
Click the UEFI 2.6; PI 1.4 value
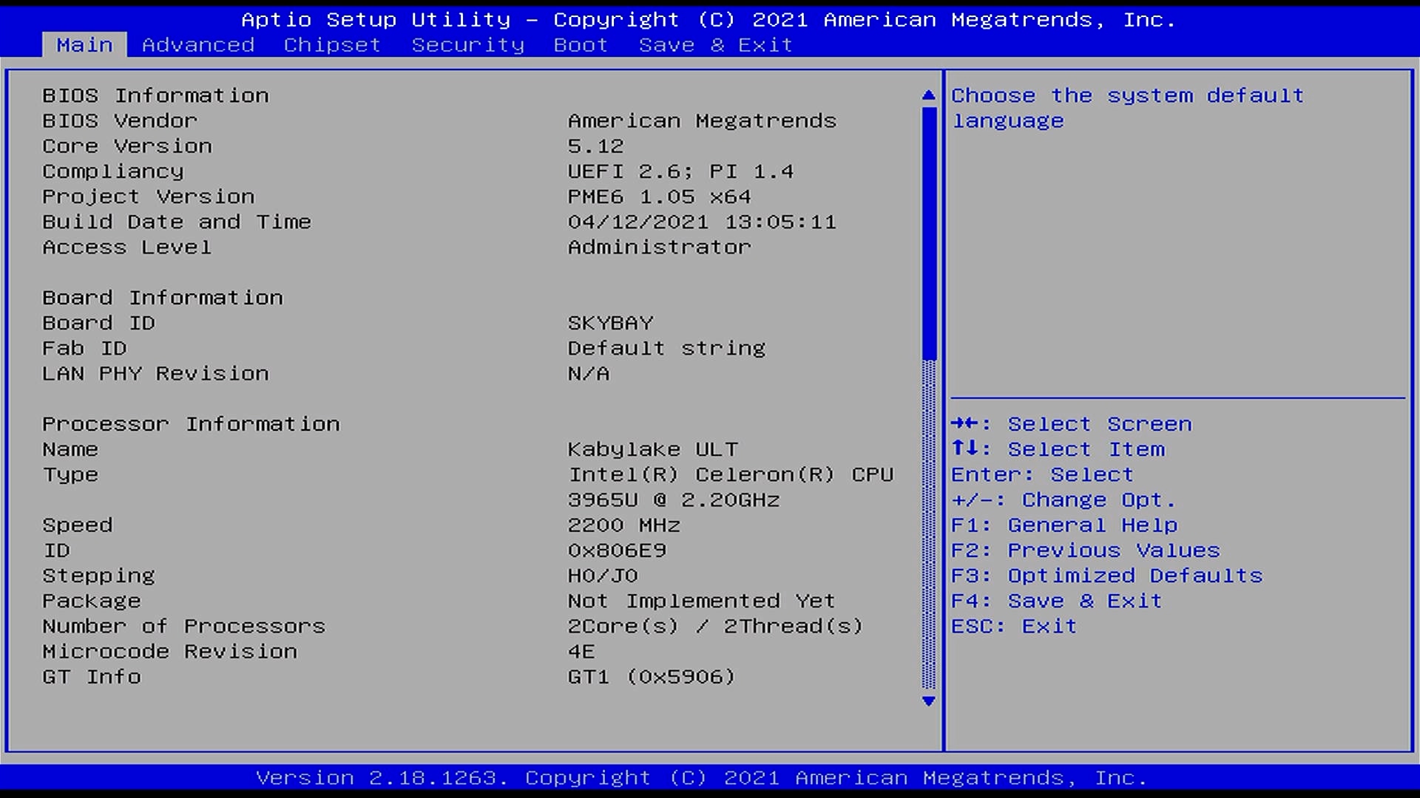click(680, 171)
